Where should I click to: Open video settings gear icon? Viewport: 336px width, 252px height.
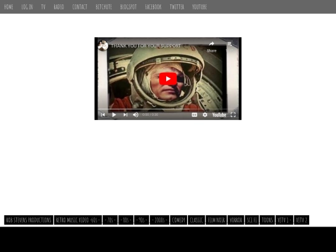click(x=205, y=115)
